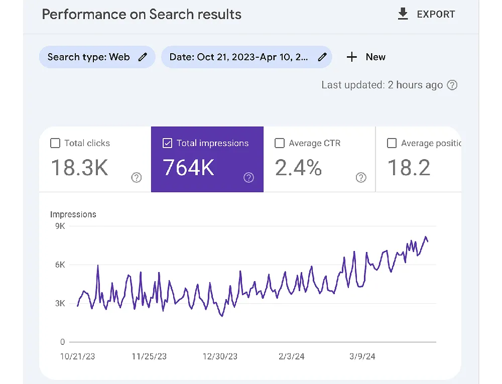Viewport: 502px width, 384px height.
Task: Enable the Total clicks checkbox
Action: 55,144
